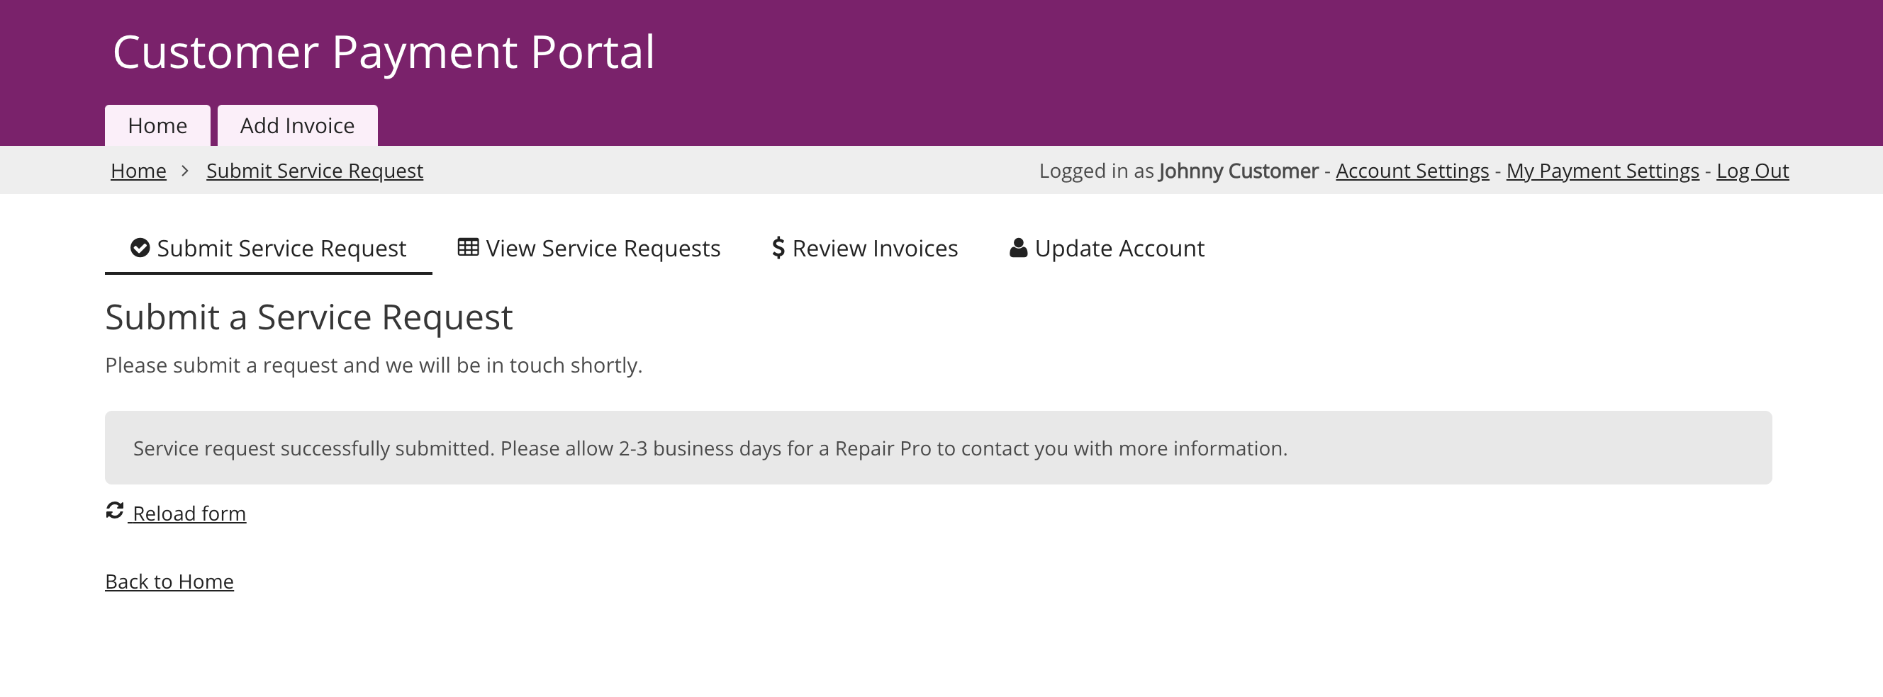Image resolution: width=1883 pixels, height=697 pixels.
Task: Click the table grid icon for View Service Requests
Action: (x=468, y=247)
